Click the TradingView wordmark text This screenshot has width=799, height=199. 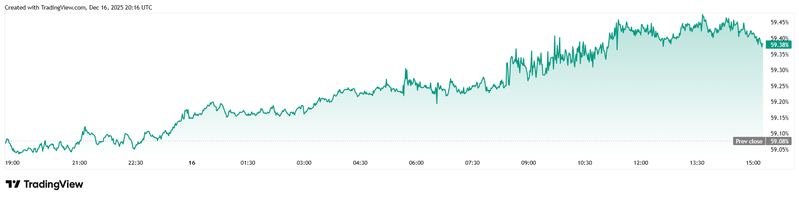pos(53,184)
